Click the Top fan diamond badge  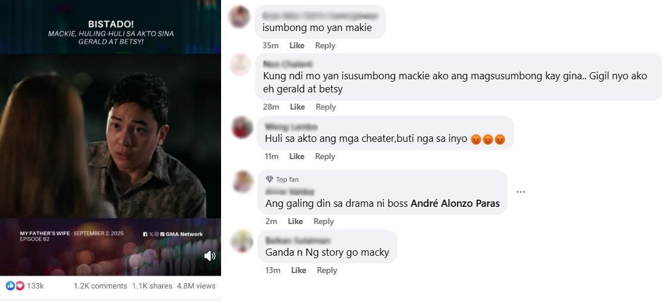click(x=270, y=179)
